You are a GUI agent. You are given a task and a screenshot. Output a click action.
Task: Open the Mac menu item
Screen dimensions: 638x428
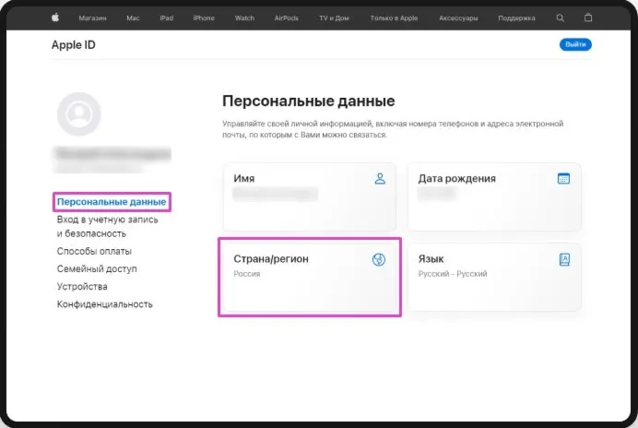(133, 18)
